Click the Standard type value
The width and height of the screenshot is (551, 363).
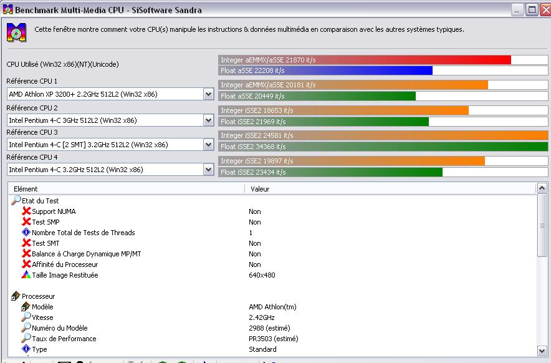click(x=262, y=349)
